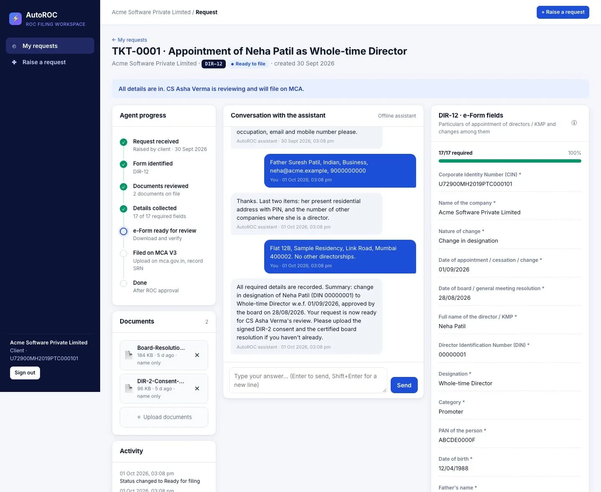Send the chat message with Send button

coord(404,385)
